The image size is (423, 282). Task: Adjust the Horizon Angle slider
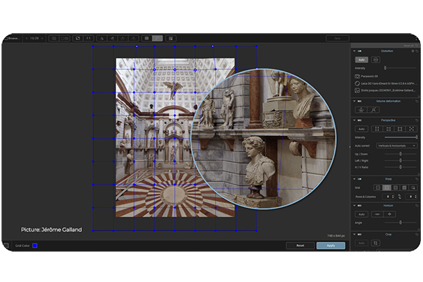click(x=400, y=223)
